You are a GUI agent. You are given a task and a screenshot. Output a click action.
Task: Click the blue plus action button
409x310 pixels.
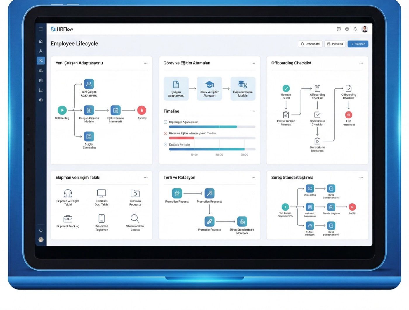[x=358, y=44]
